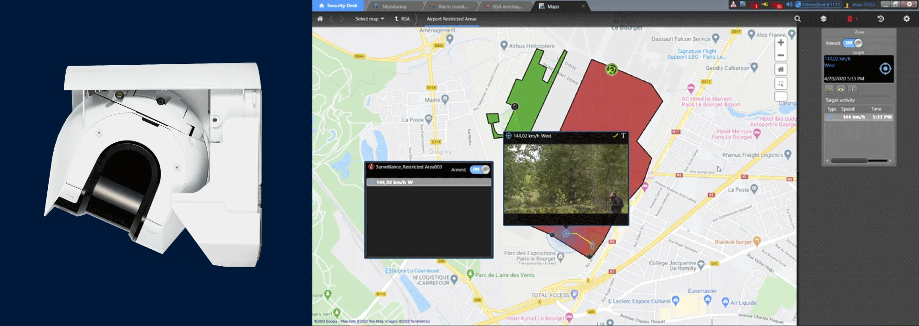
Task: Click the volume speaker tray icon
Action: (x=789, y=5)
